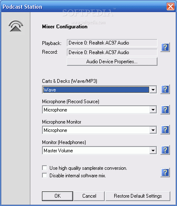The width and height of the screenshot is (177, 206).
Task: Click the Microphone Monitor label
Action: point(61,122)
